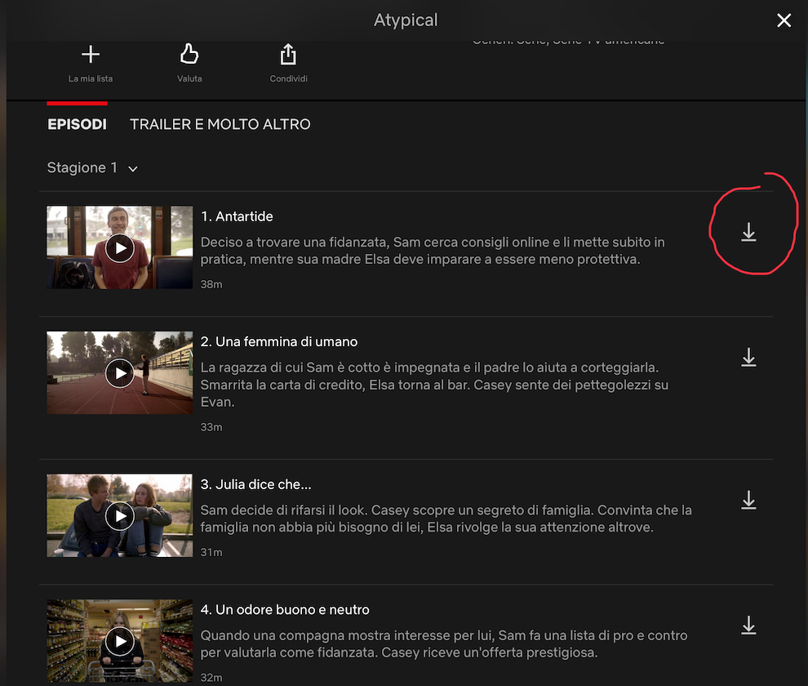Click the '31m' duration of episode 3

click(211, 552)
